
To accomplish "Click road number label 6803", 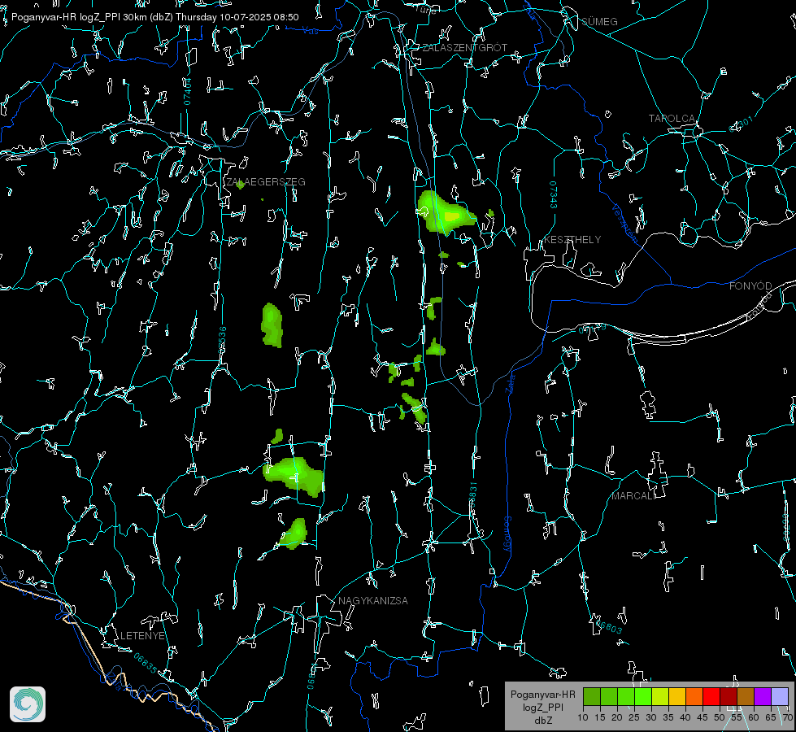I will 610,627.
